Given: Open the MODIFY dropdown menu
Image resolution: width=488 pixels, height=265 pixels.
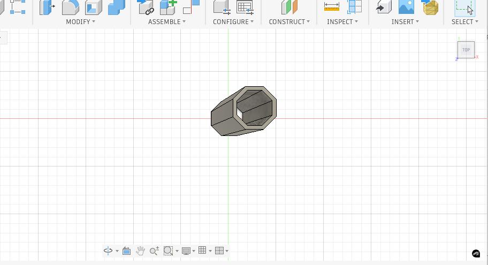Looking at the screenshot, I should 81,22.
